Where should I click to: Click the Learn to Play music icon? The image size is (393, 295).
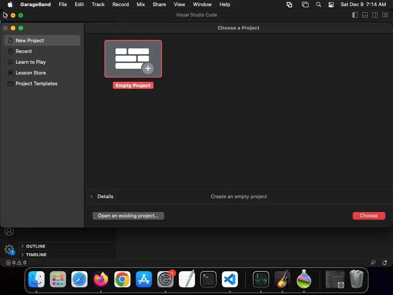pos(10,62)
